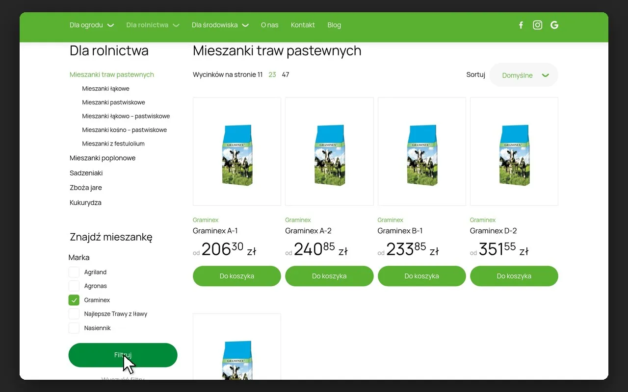Go to Sadzeniaki category
Screen dimensions: 628x392
point(86,173)
